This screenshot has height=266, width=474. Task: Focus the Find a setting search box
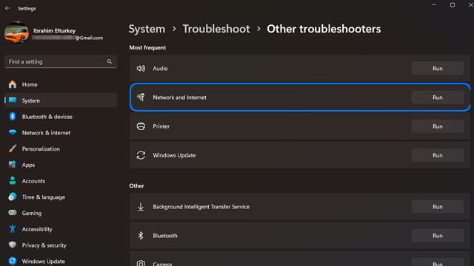(61, 61)
